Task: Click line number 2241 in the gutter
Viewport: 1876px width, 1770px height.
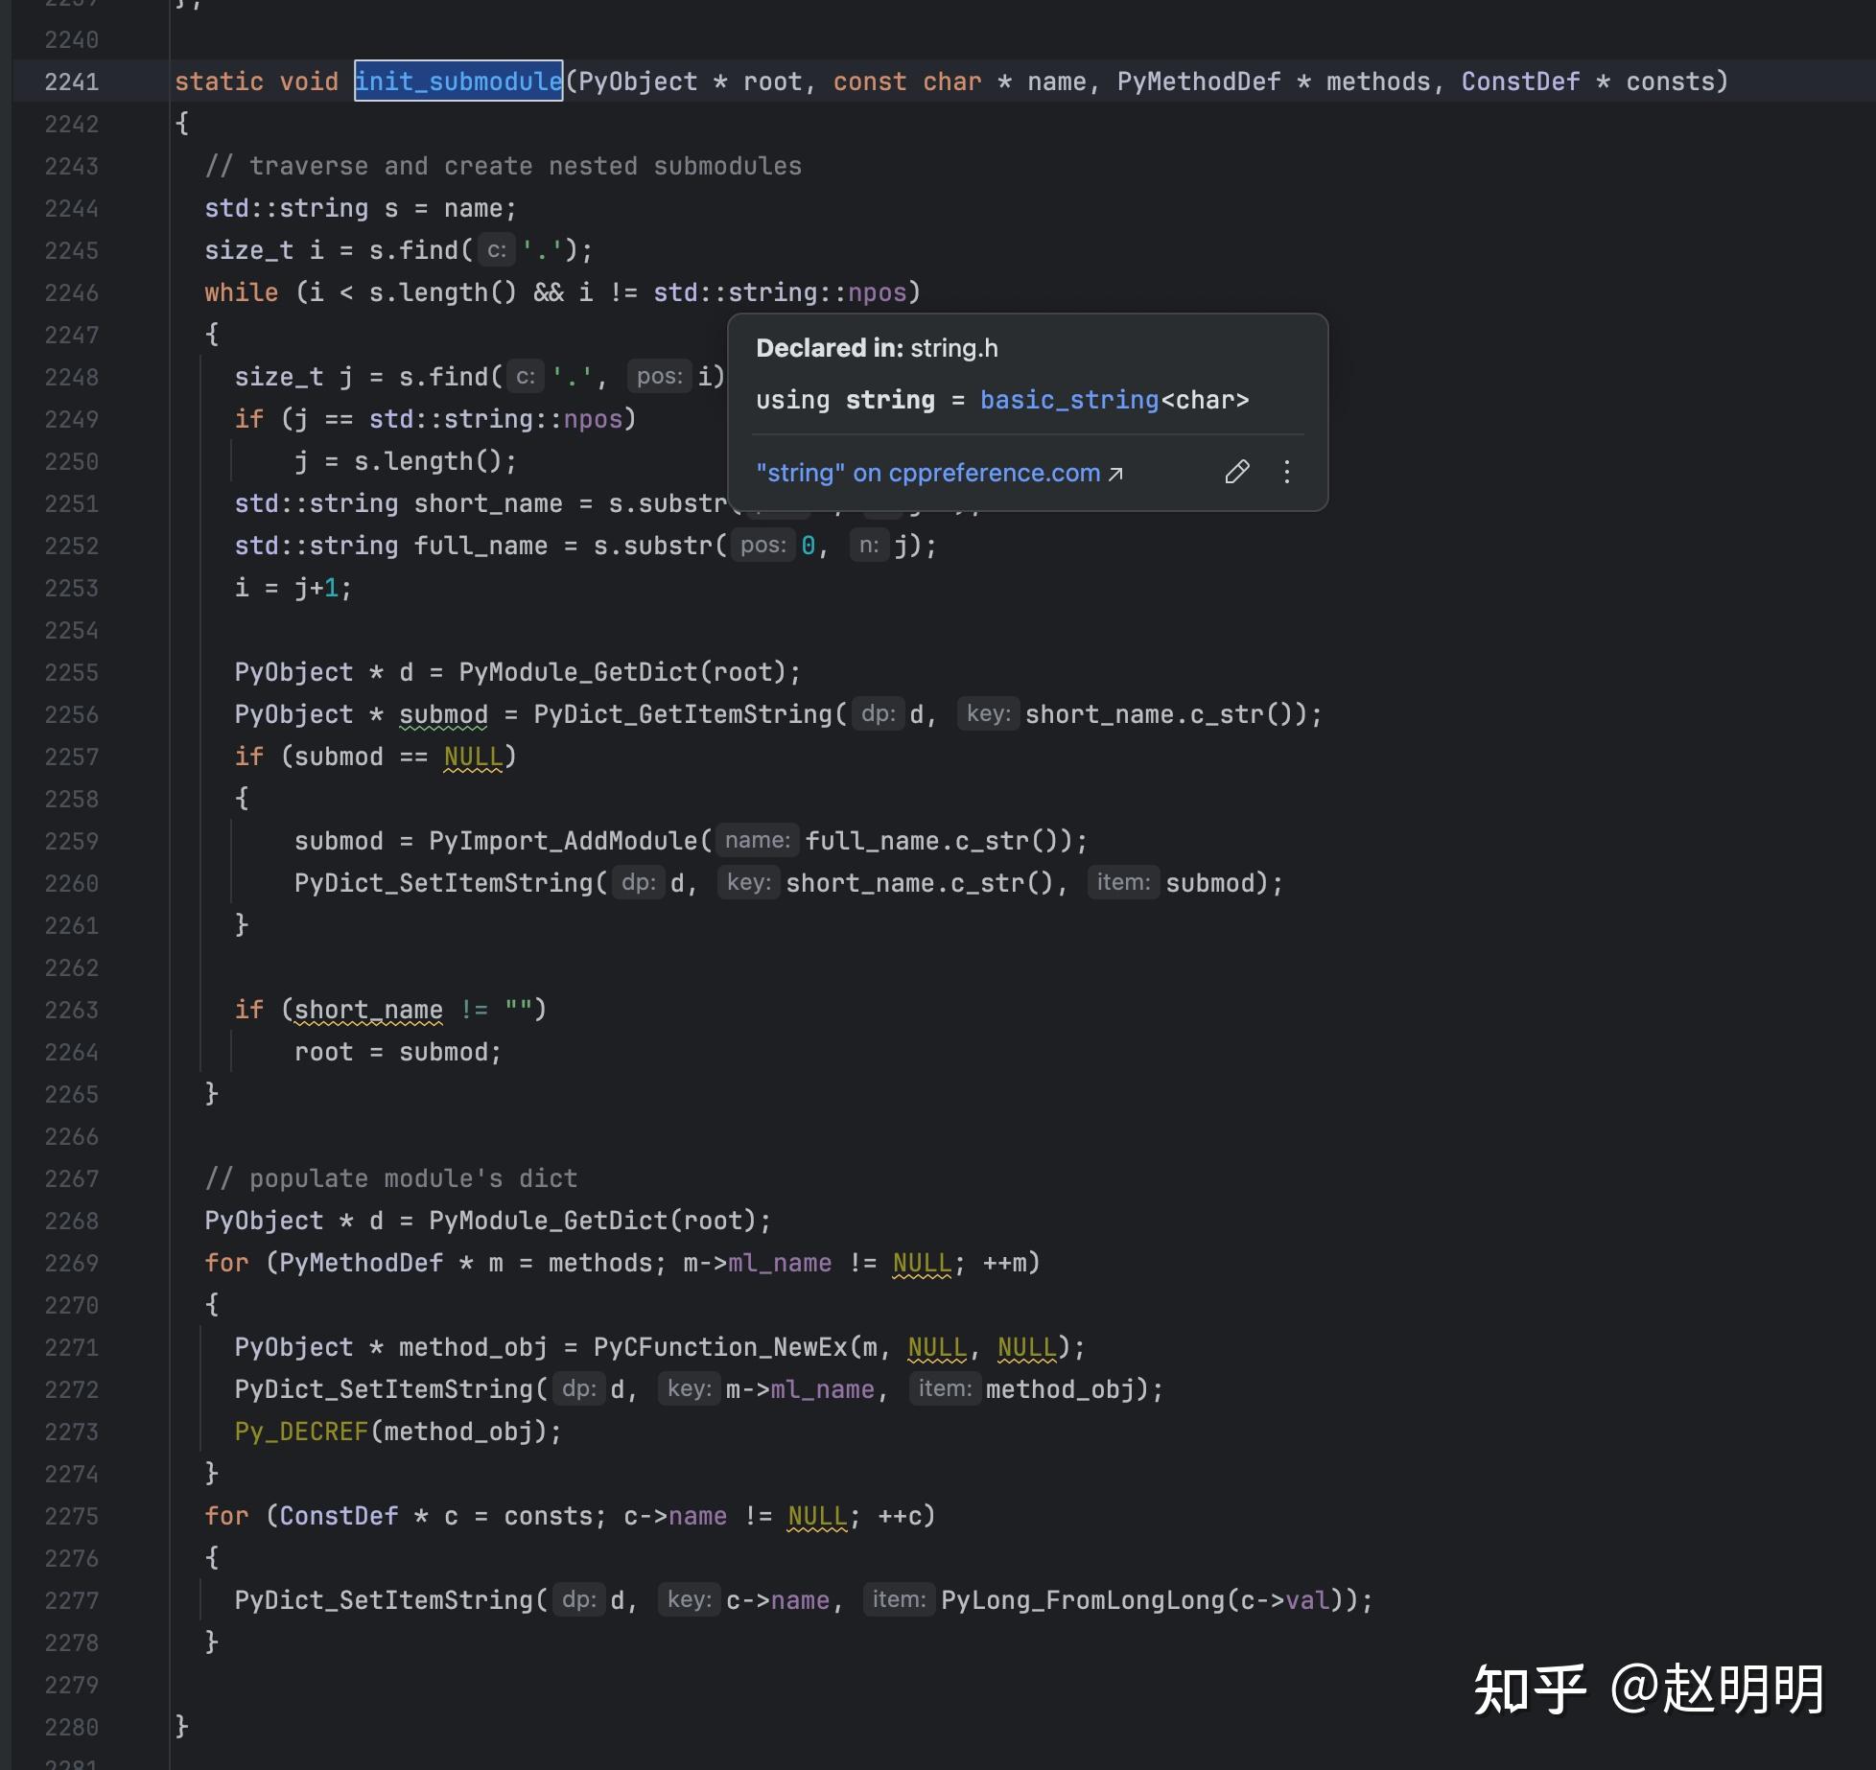Action: click(70, 82)
